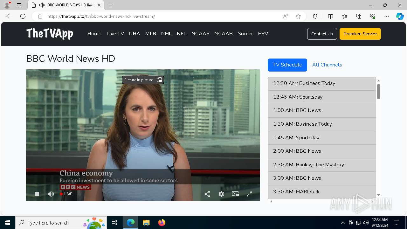This screenshot has height=229, width=407.
Task: Open the PPV section
Action: [x=263, y=34]
